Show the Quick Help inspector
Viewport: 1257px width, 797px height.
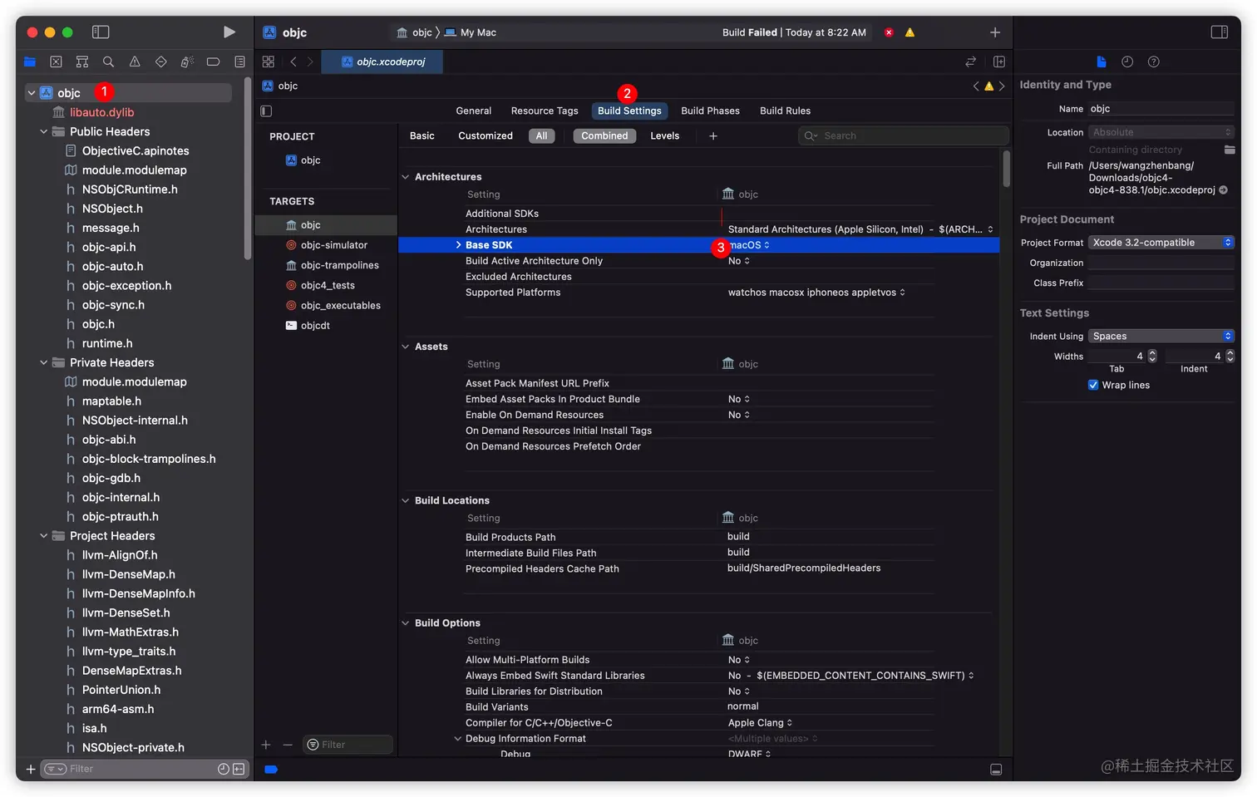(x=1153, y=61)
